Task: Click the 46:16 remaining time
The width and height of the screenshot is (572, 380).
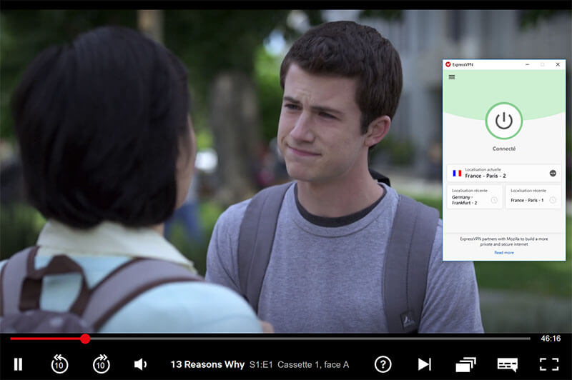Action: [551, 339]
